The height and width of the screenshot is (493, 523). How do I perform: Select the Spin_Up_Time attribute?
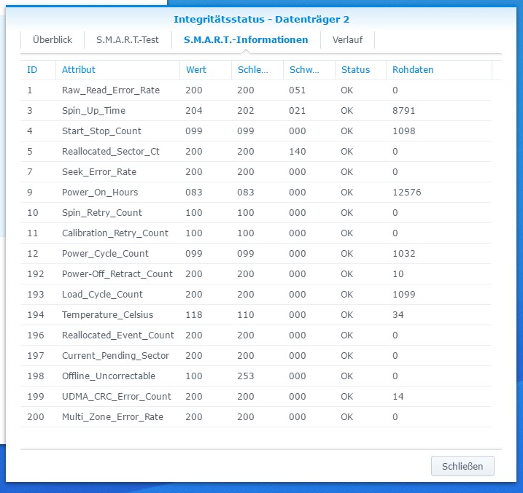93,110
